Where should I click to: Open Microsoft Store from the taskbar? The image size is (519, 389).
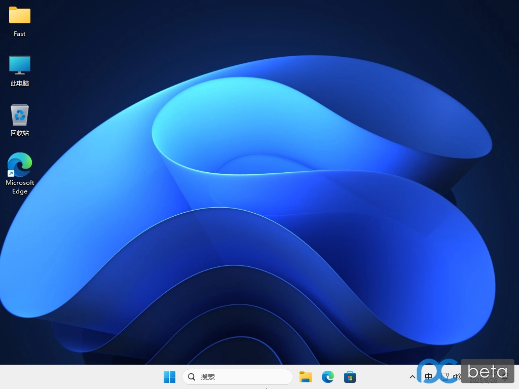click(x=350, y=377)
